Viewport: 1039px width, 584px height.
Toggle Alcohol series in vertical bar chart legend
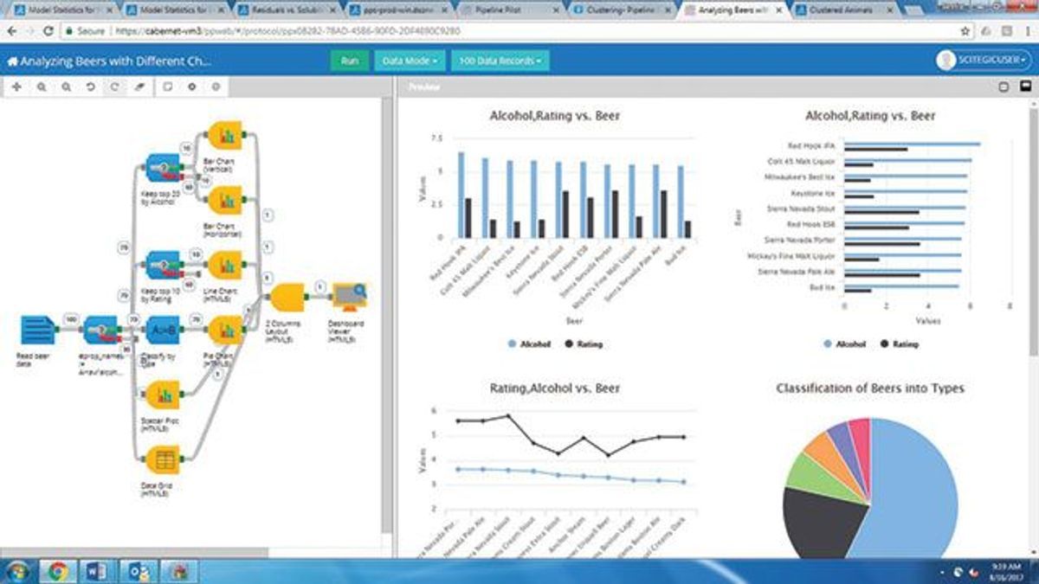click(530, 343)
